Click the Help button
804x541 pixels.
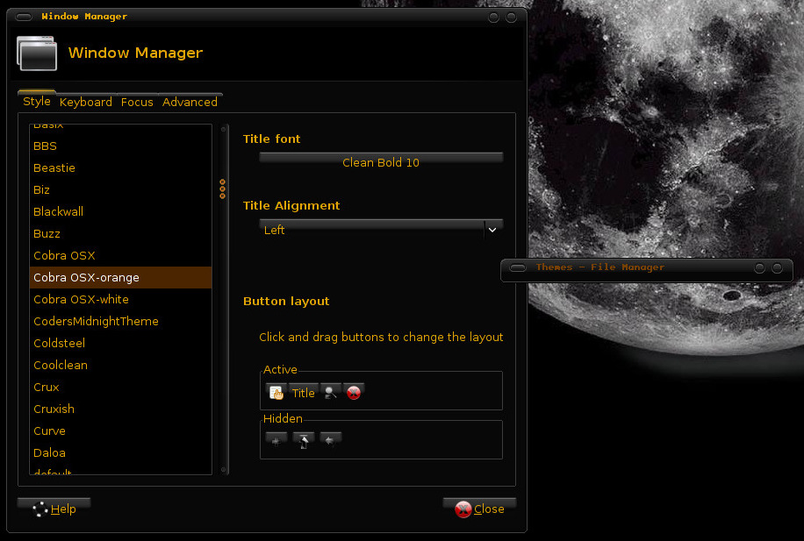click(x=54, y=509)
